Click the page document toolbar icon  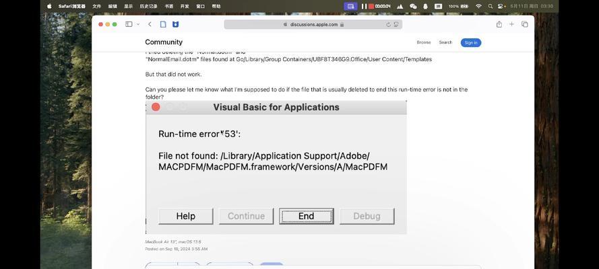163,24
